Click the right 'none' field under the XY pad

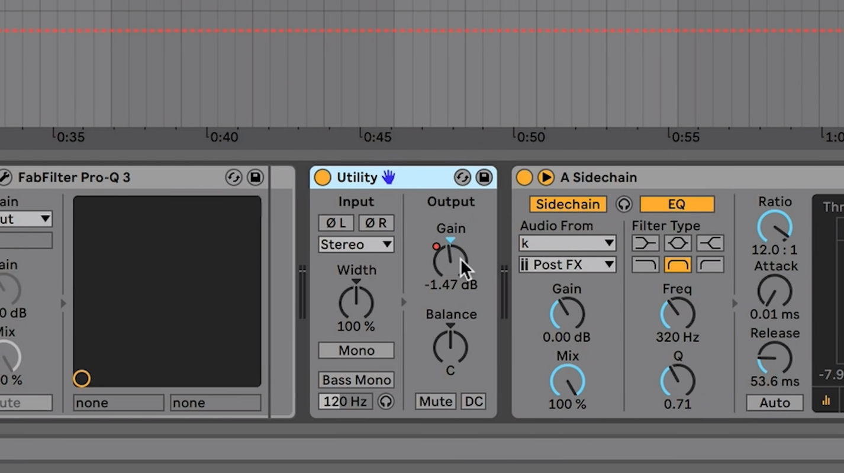pyautogui.click(x=215, y=403)
